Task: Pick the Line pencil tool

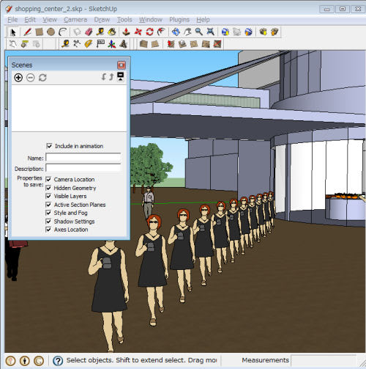Action: 27,32
